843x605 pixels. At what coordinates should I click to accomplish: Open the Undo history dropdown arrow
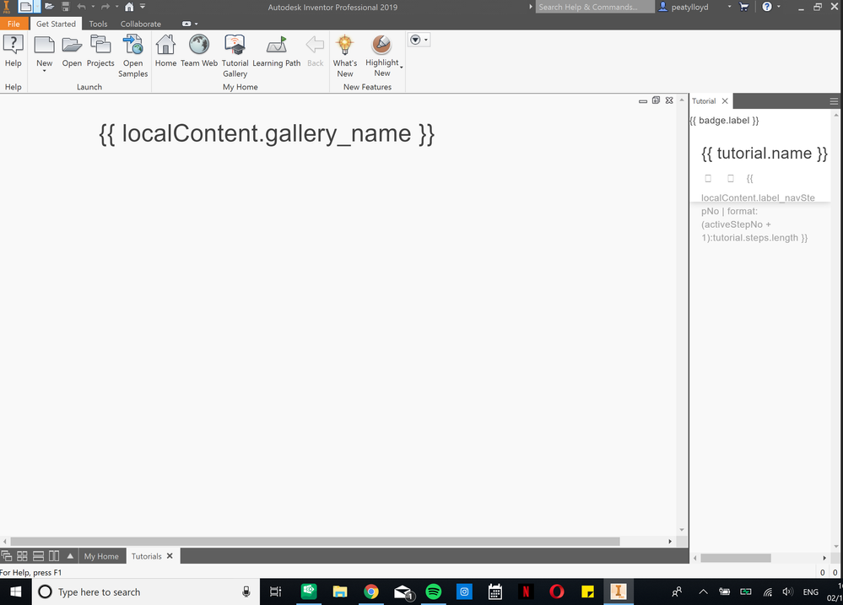pos(93,7)
